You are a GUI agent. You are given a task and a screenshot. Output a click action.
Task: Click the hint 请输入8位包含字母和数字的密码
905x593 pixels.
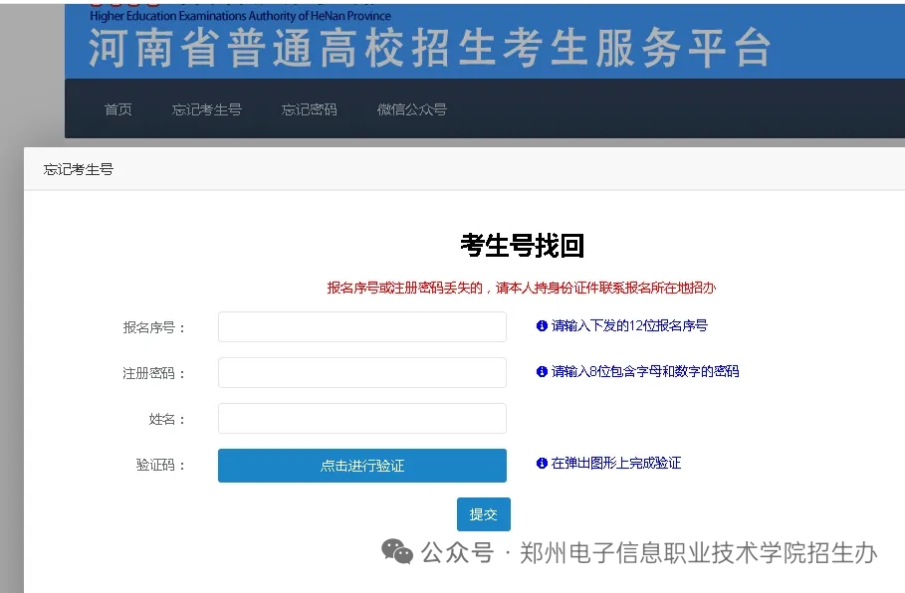(x=645, y=371)
